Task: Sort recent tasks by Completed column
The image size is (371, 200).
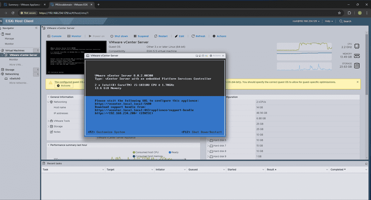Action: pos(338,169)
